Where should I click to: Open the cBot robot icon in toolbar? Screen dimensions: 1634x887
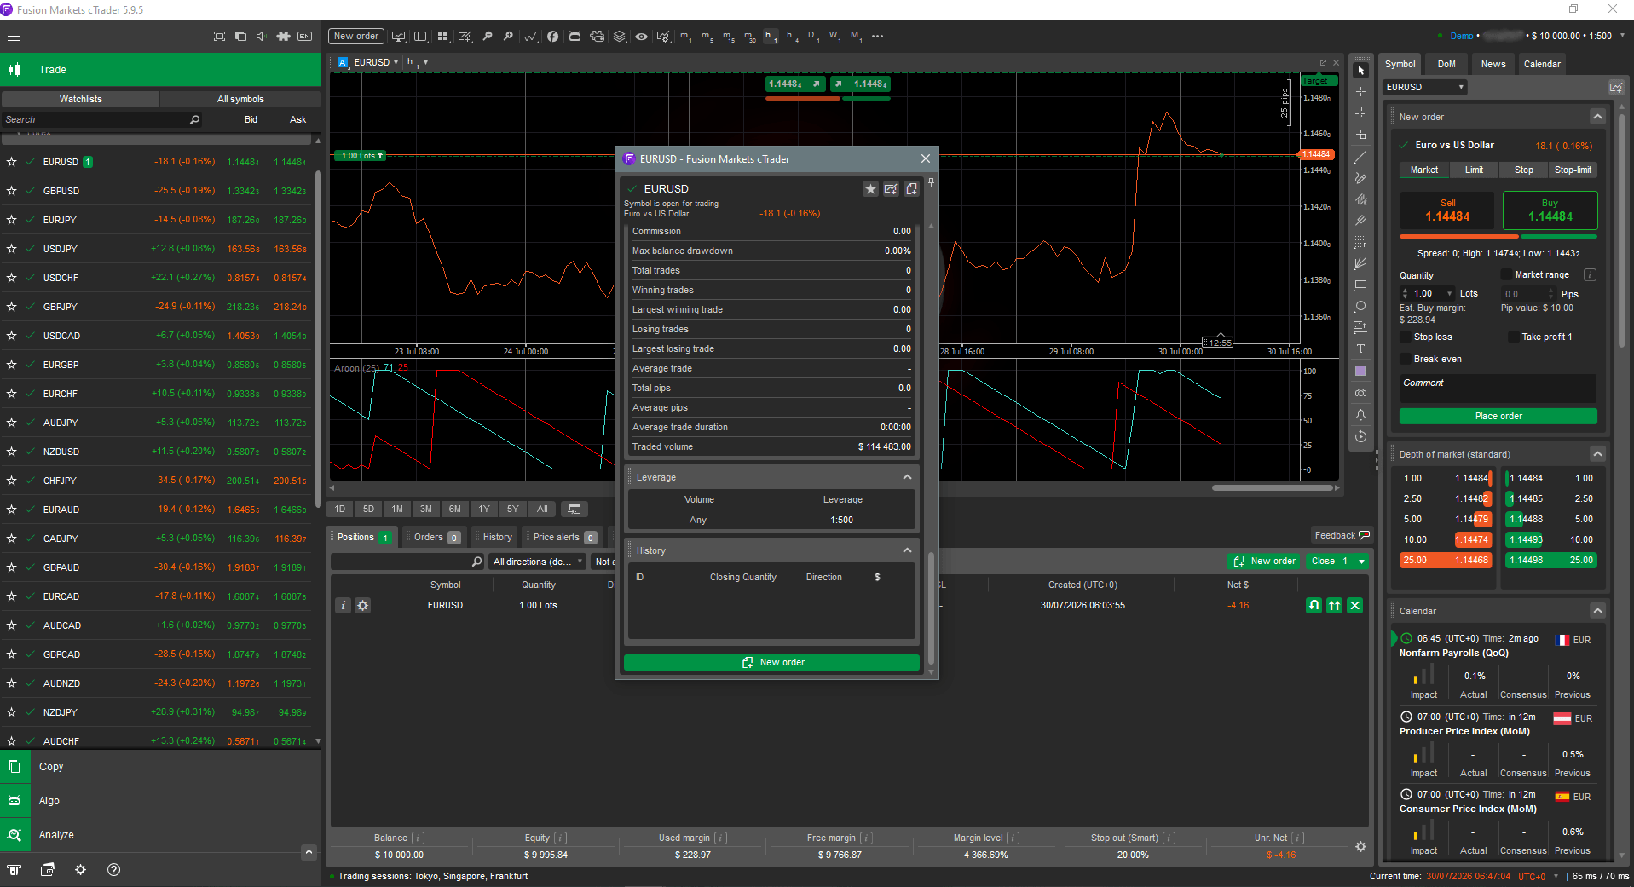coord(574,37)
